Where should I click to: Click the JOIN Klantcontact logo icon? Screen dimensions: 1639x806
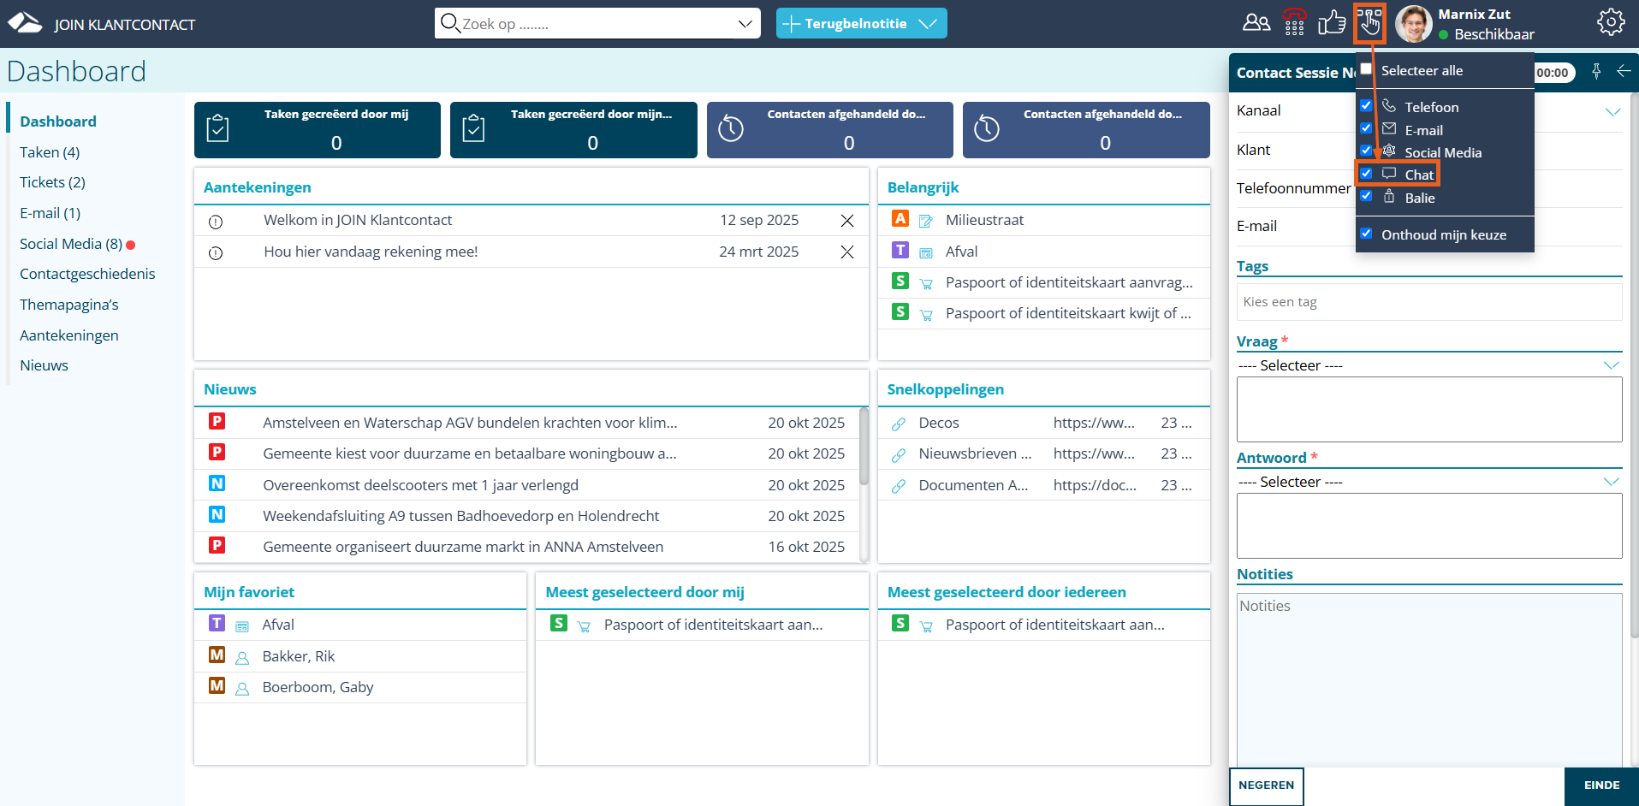pos(25,23)
